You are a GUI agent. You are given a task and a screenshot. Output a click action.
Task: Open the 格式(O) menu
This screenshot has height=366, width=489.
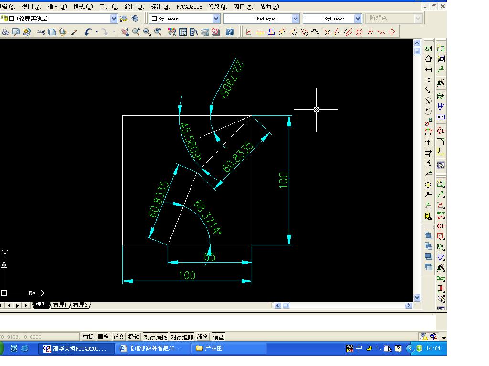83,7
